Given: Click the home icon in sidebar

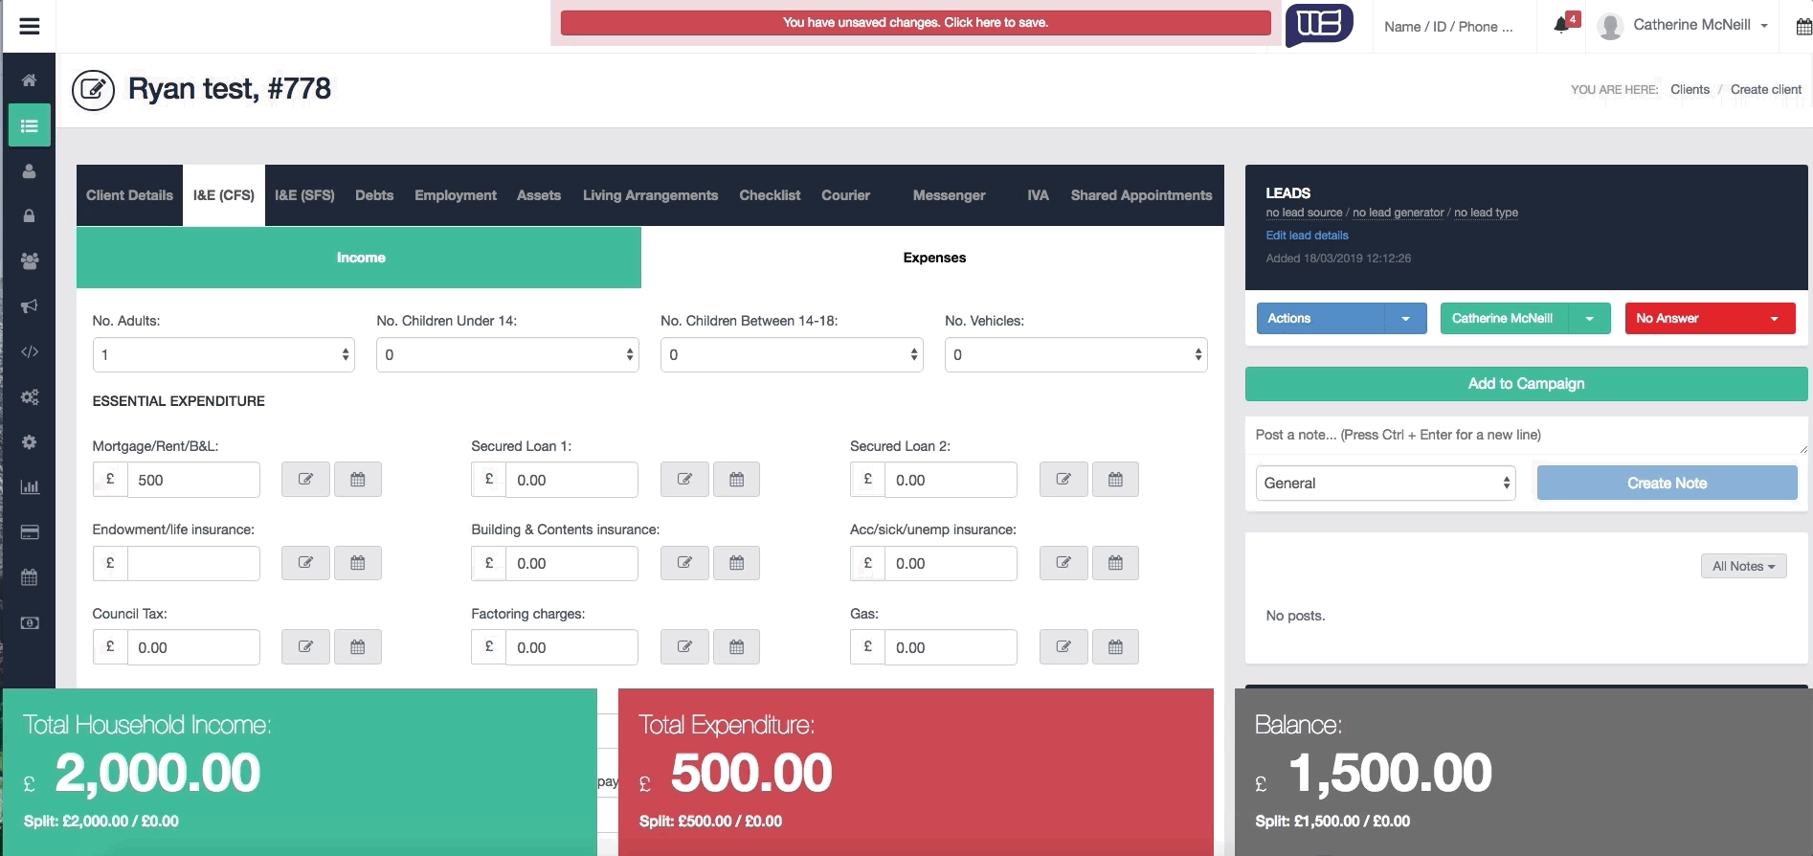Looking at the screenshot, I should point(30,80).
